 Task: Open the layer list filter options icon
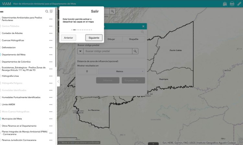click(51, 11)
